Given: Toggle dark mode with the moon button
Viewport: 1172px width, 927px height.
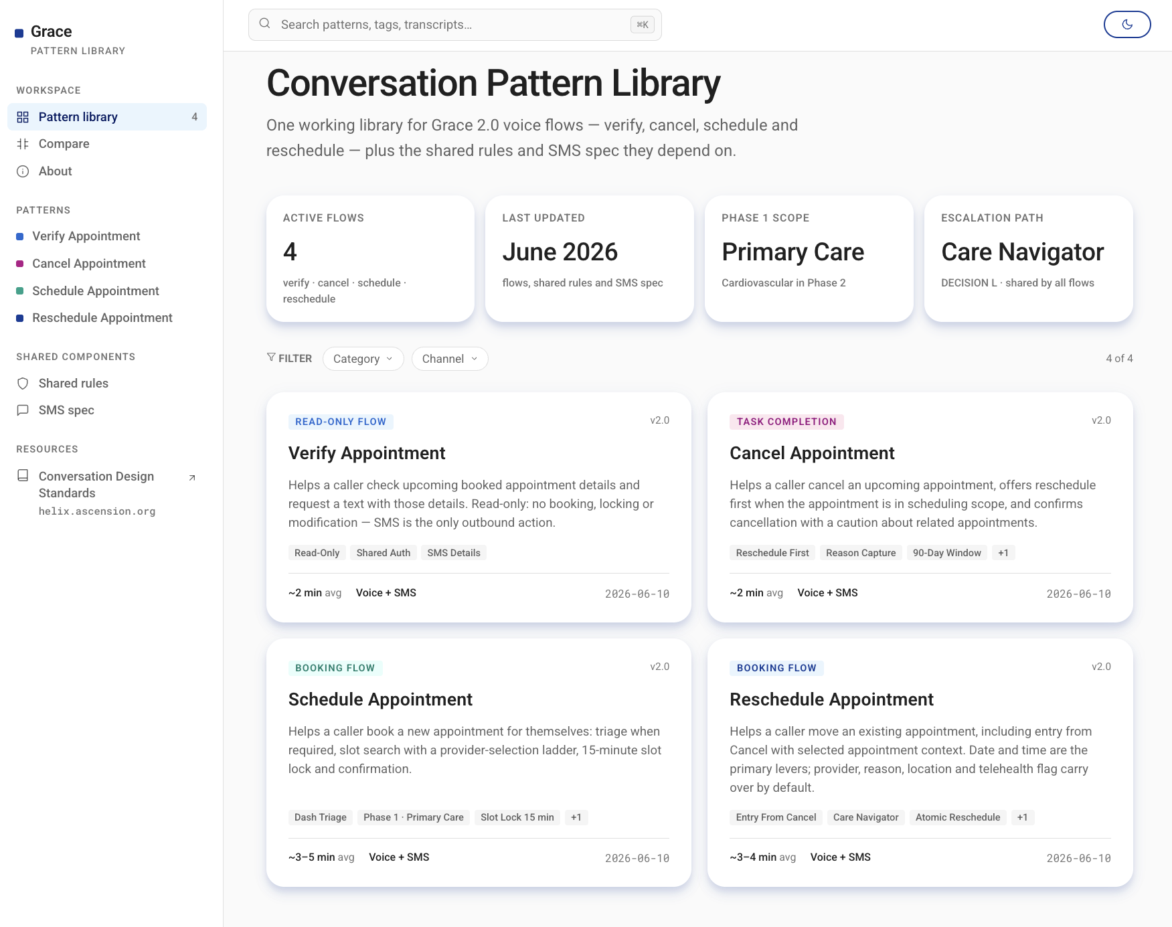Looking at the screenshot, I should tap(1127, 25).
